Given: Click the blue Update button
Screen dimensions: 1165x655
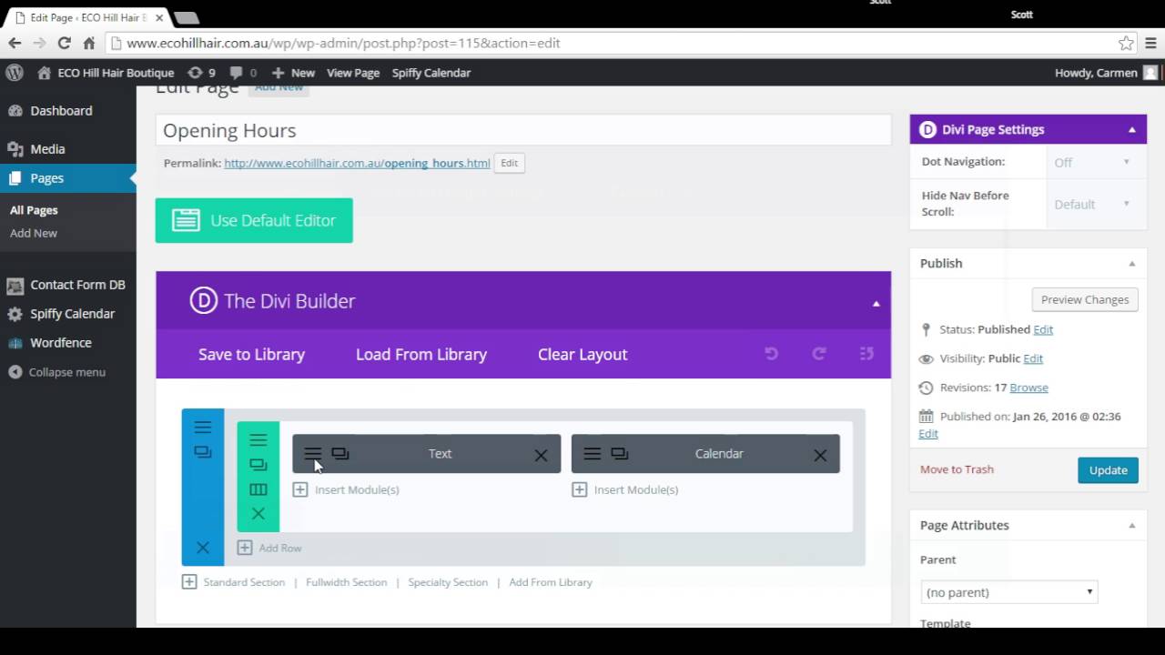Looking at the screenshot, I should tap(1108, 470).
